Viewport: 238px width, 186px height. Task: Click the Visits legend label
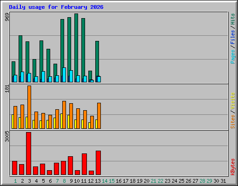233,101
